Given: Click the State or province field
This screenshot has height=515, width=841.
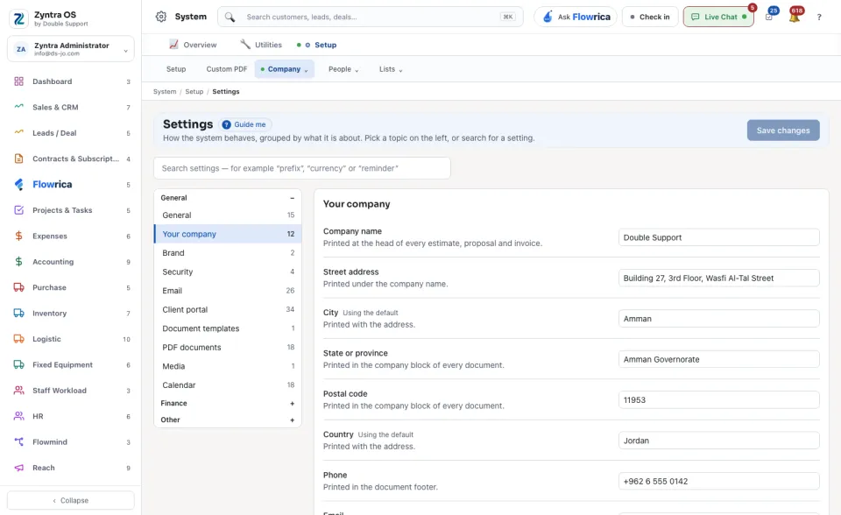Looking at the screenshot, I should [718, 359].
